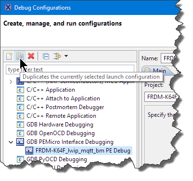The width and height of the screenshot is (193, 181).
Task: Click the C/C++ Attach to Application icon
Action: [20, 98]
